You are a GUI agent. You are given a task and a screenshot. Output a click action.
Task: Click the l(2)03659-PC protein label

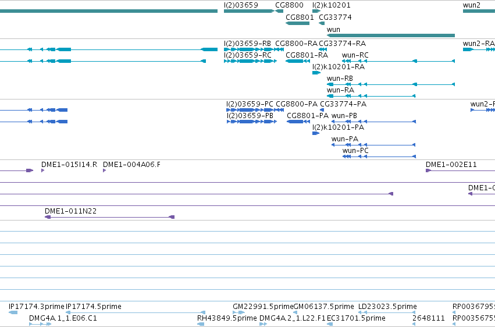click(250, 104)
